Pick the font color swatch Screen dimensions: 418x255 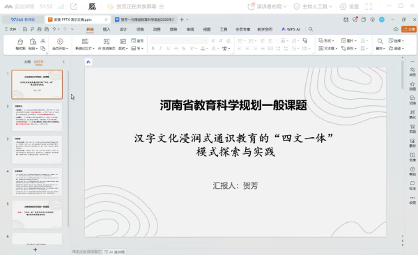(203, 48)
